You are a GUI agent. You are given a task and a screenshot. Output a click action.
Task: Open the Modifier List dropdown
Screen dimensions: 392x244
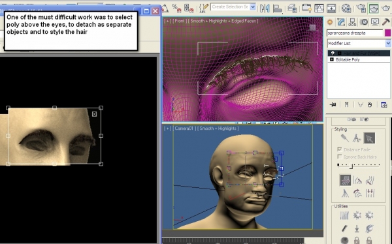click(359, 43)
